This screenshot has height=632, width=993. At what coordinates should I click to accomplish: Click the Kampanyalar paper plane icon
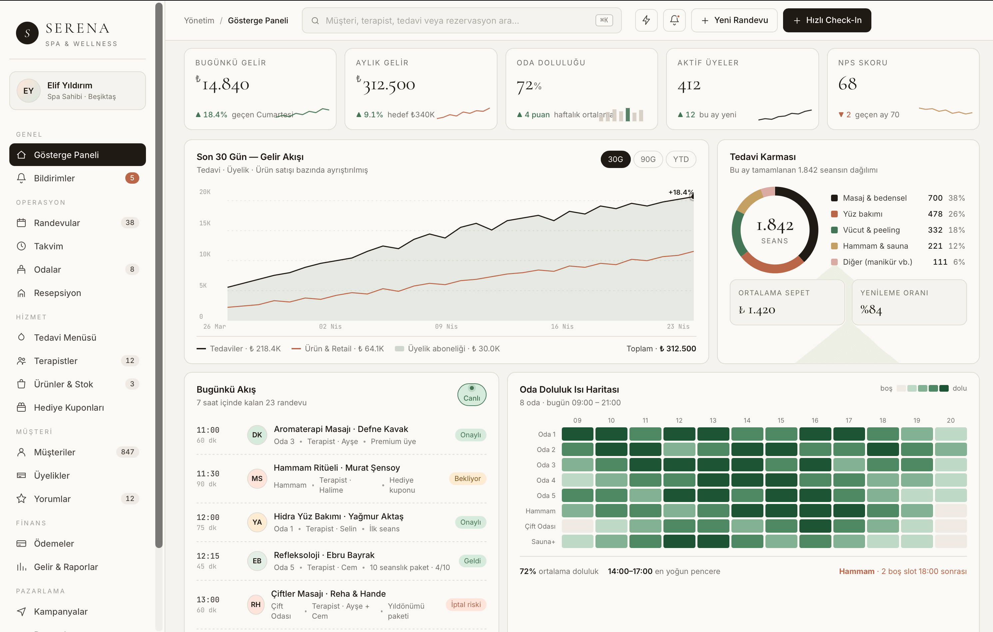click(21, 611)
